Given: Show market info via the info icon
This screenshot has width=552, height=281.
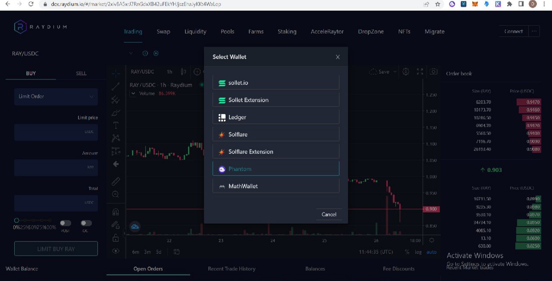Looking at the screenshot, I should click(x=145, y=53).
